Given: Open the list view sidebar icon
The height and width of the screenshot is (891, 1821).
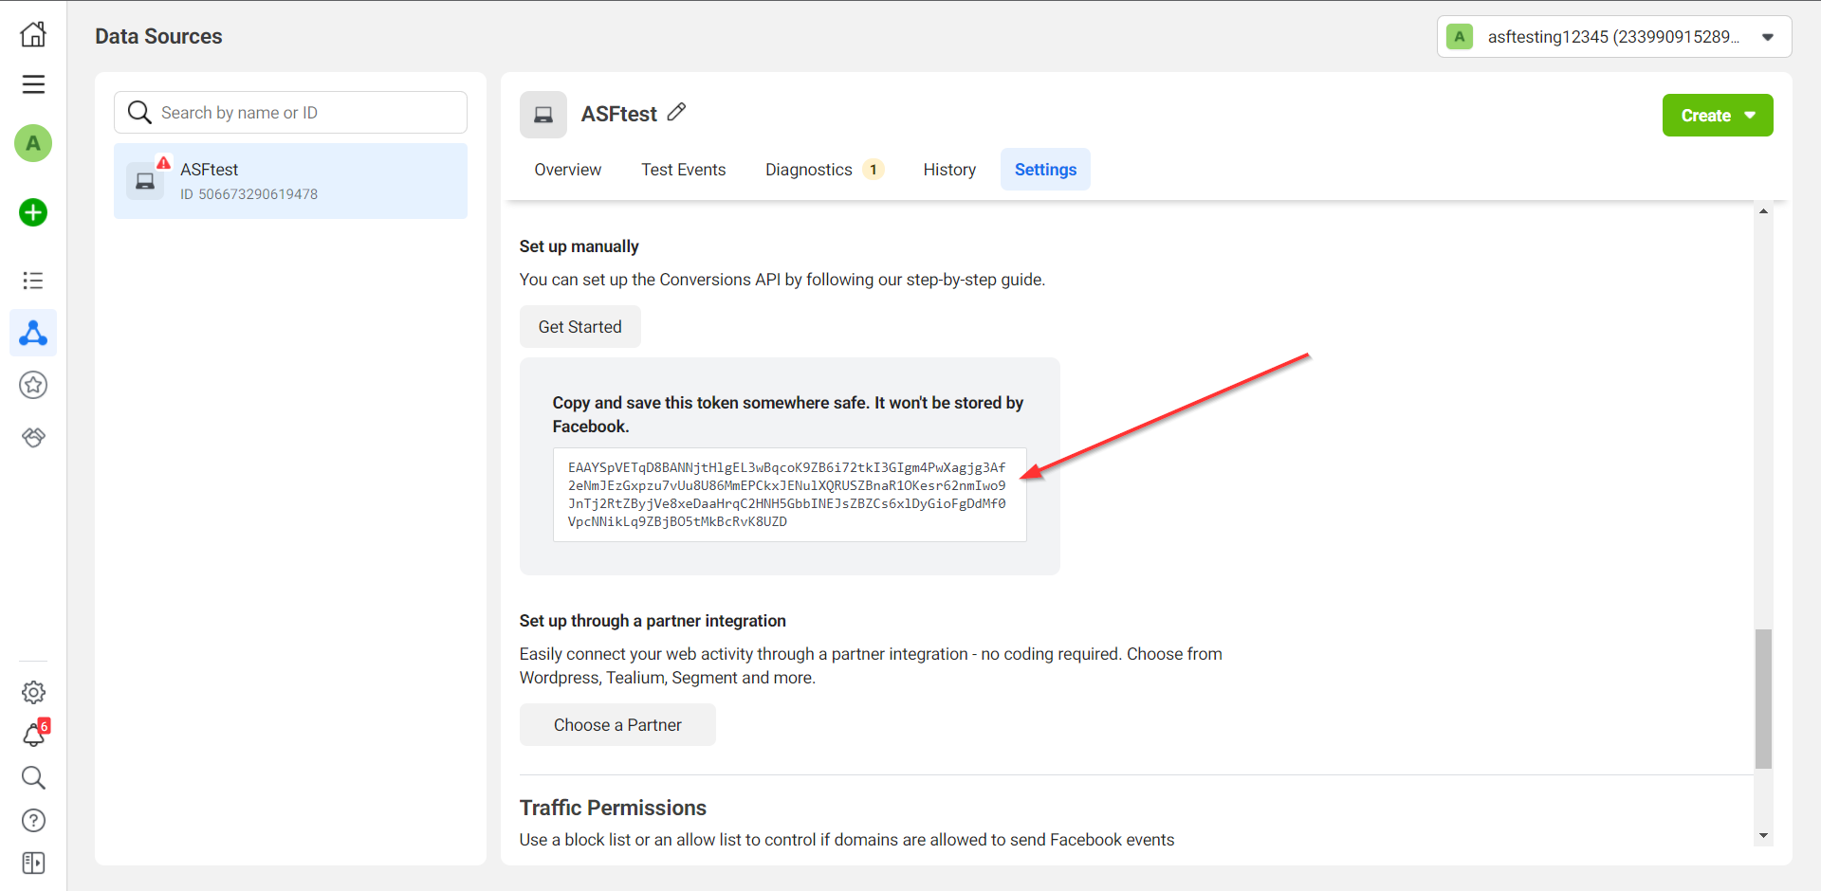Looking at the screenshot, I should point(33,281).
